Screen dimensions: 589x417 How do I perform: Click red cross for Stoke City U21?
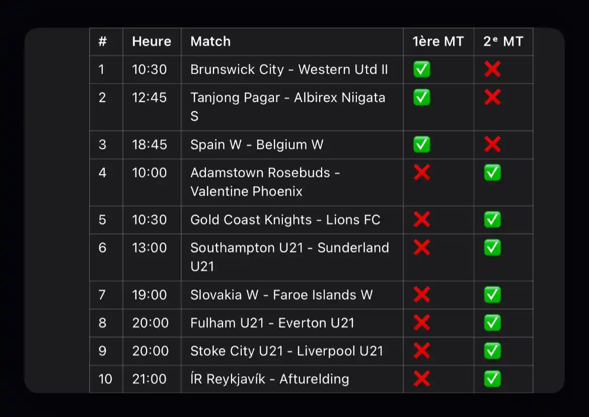coord(421,351)
